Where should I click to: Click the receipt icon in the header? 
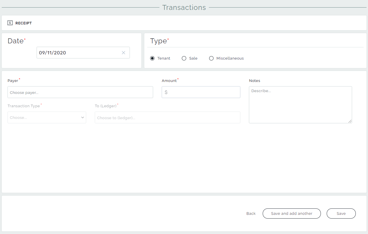tap(10, 22)
